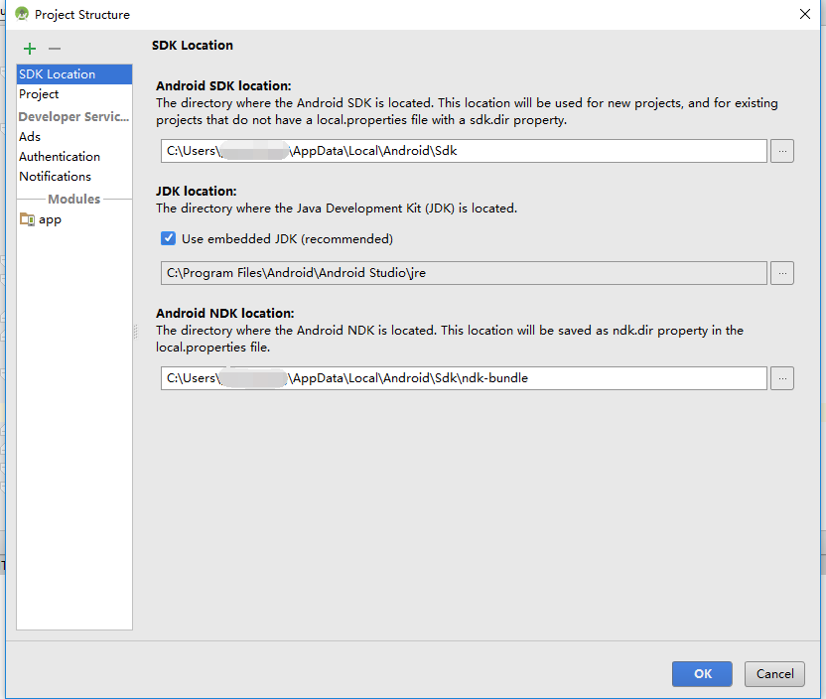Viewport: 826px width, 699px height.
Task: Click the JDK location path field
Action: (464, 273)
